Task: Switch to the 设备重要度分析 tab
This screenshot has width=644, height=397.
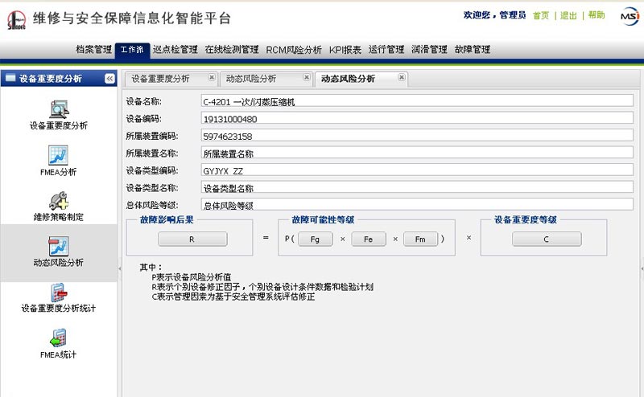Action: point(161,79)
